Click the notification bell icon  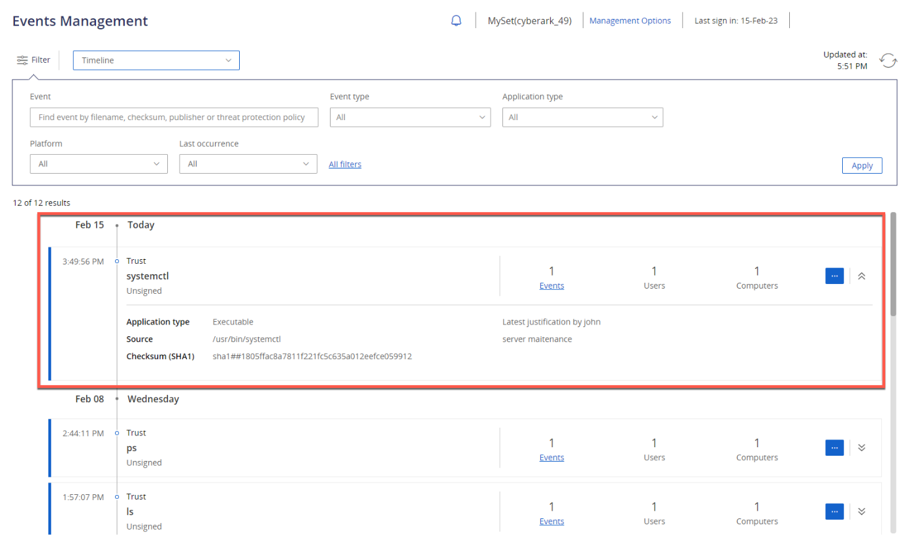456,20
